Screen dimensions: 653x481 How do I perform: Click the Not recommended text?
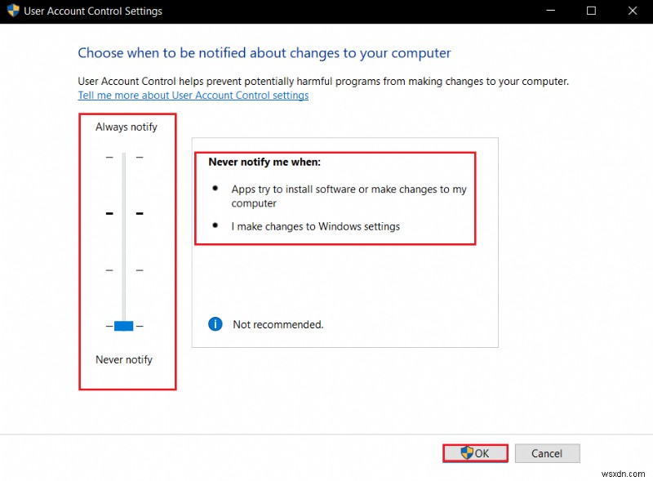(278, 325)
